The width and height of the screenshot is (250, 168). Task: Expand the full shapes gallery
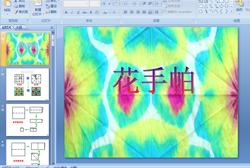coord(232,11)
